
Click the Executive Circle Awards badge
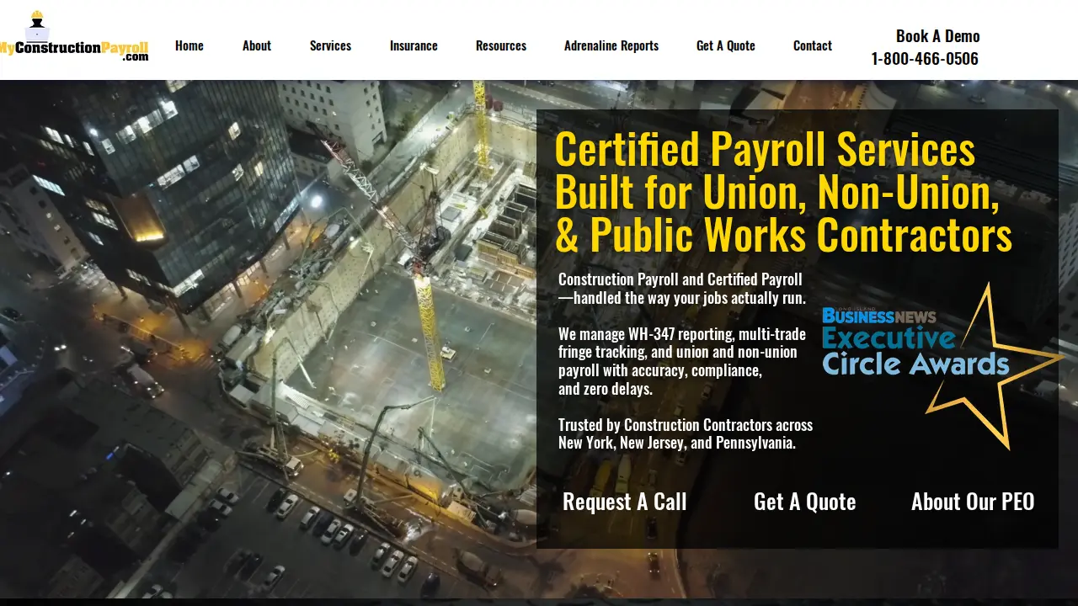click(942, 365)
